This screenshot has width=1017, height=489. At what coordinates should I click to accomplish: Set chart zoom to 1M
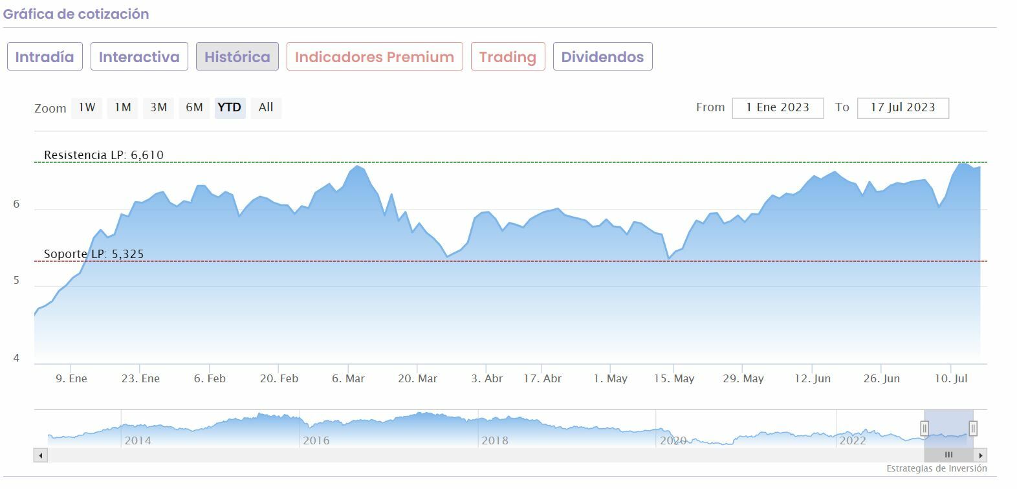pyautogui.click(x=123, y=107)
